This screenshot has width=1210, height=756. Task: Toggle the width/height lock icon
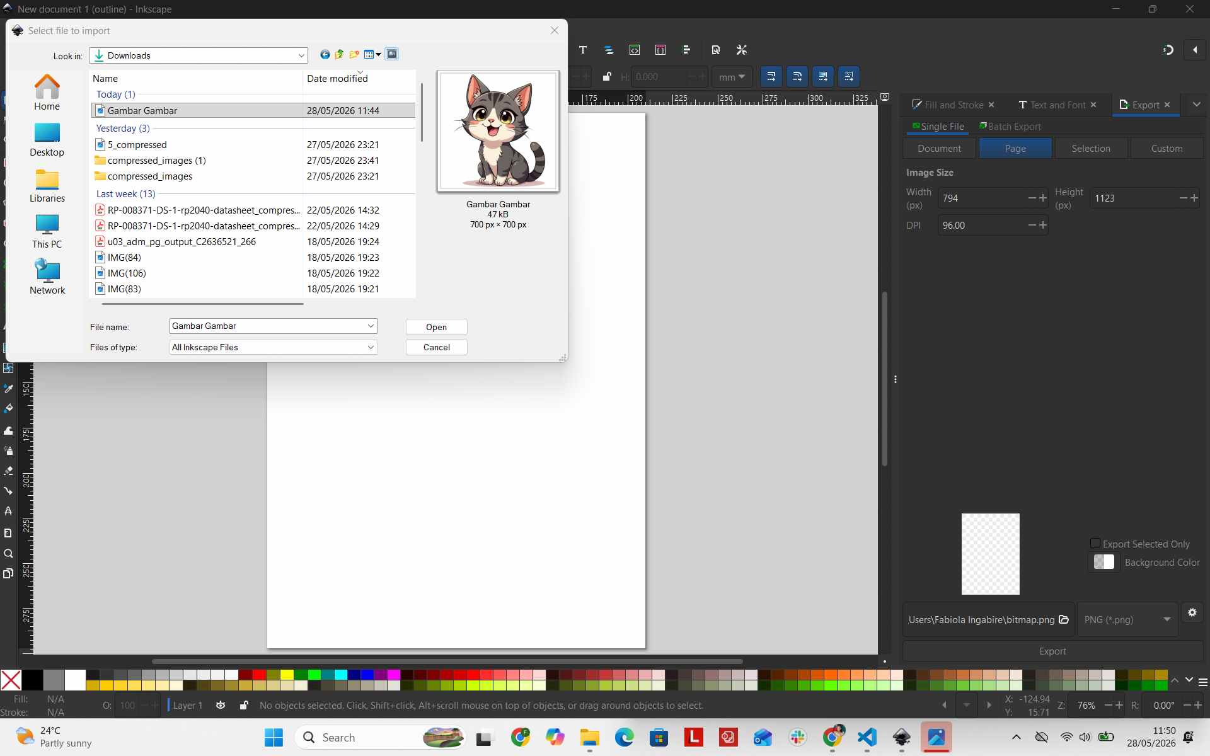pyautogui.click(x=606, y=77)
